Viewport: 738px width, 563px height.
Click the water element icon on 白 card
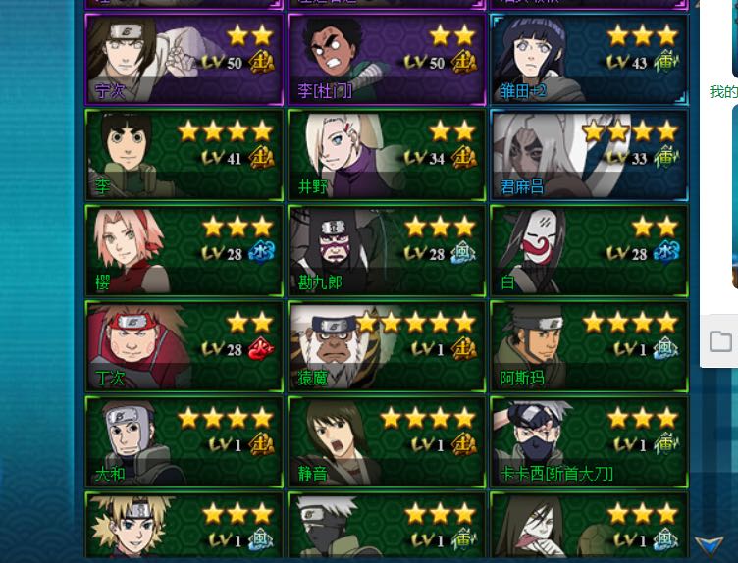tap(666, 253)
